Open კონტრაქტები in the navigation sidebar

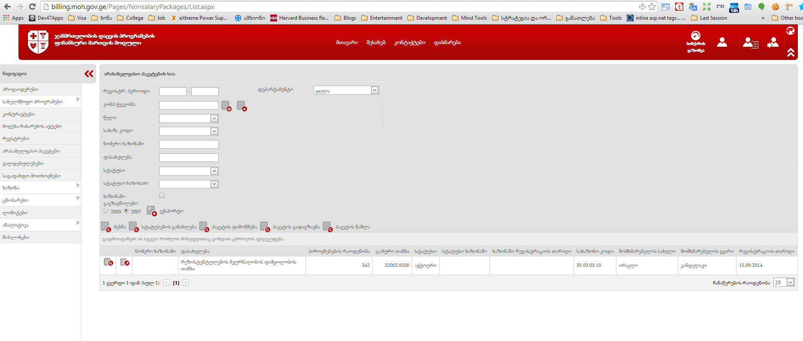19,114
